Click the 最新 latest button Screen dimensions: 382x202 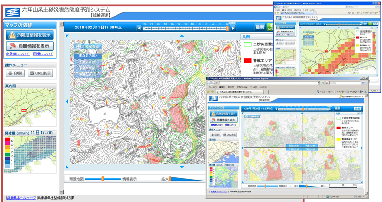click(x=260, y=27)
